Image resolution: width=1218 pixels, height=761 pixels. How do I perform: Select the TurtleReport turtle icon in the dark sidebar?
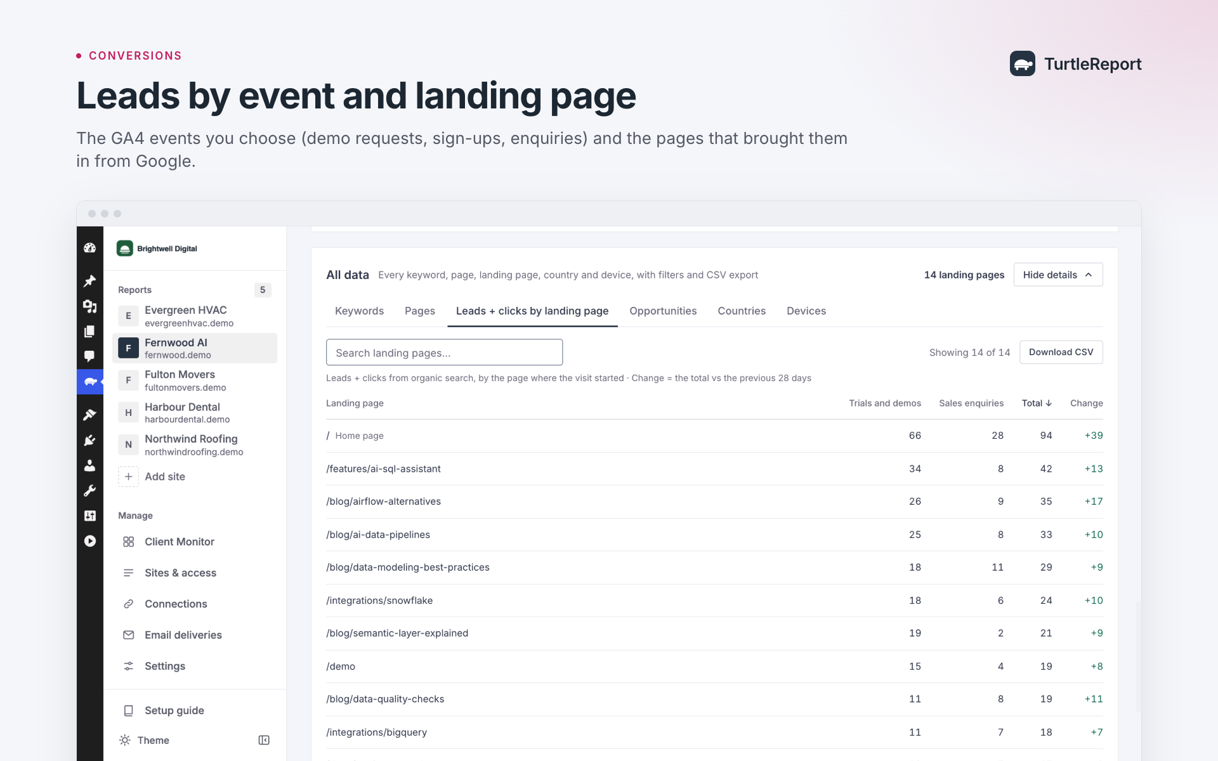(x=89, y=382)
